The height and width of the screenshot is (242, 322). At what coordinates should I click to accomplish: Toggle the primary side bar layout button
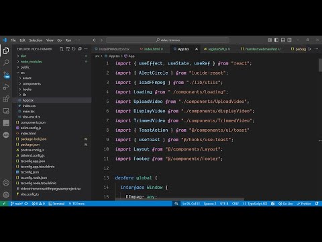276,40
